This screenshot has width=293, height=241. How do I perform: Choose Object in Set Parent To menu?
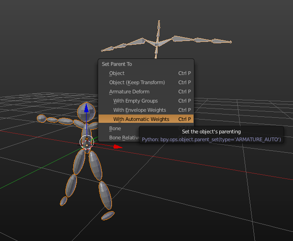pyautogui.click(x=146, y=73)
